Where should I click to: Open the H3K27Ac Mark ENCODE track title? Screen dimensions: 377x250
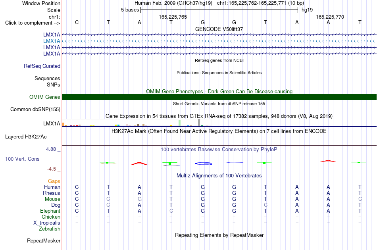(x=219, y=131)
